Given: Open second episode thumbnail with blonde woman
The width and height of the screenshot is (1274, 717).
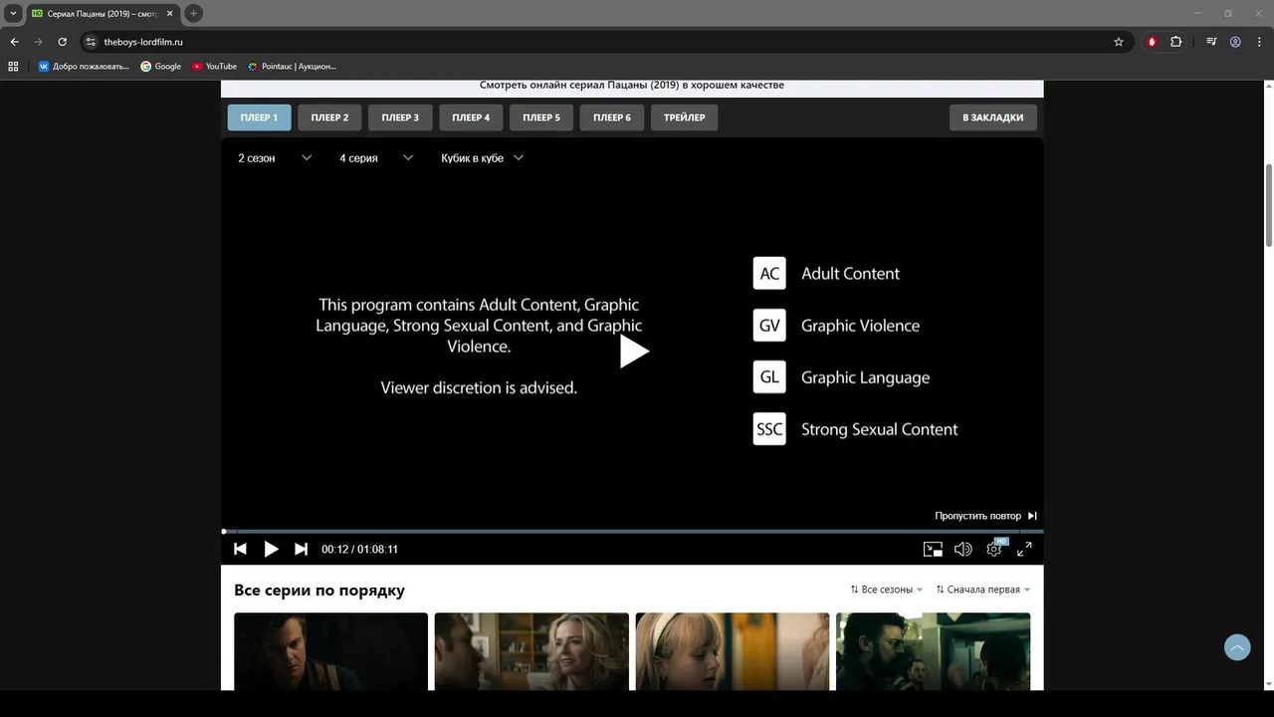Looking at the screenshot, I should tap(531, 651).
